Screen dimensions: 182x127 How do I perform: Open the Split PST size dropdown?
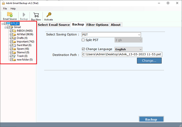(128, 40)
